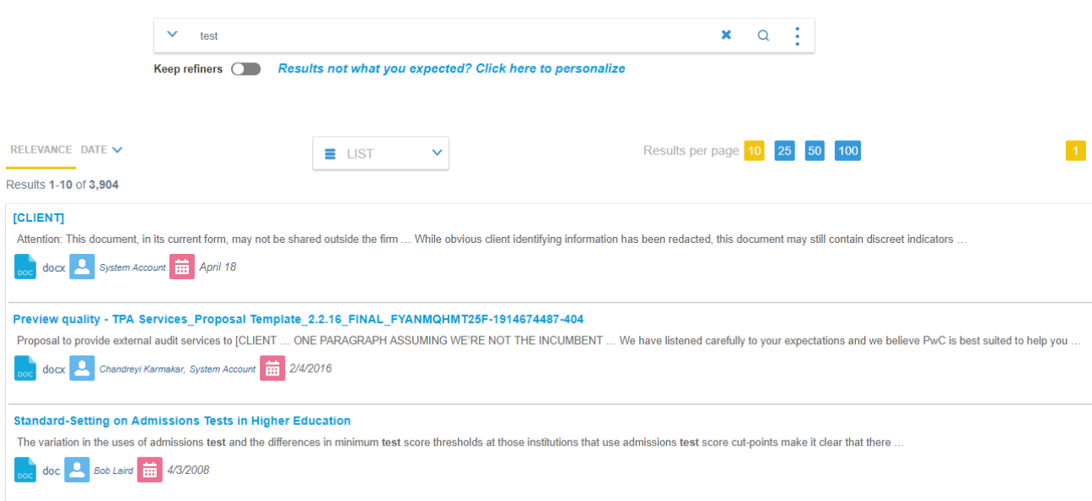Click doc file icon of Standard-Setting result
Screen dimensions: 1092x501
25,470
